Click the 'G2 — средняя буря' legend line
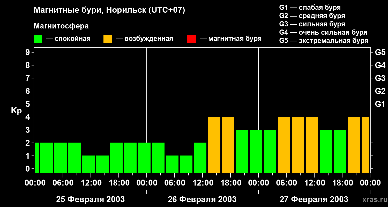The width and height of the screenshot is (388, 207). pyautogui.click(x=312, y=16)
